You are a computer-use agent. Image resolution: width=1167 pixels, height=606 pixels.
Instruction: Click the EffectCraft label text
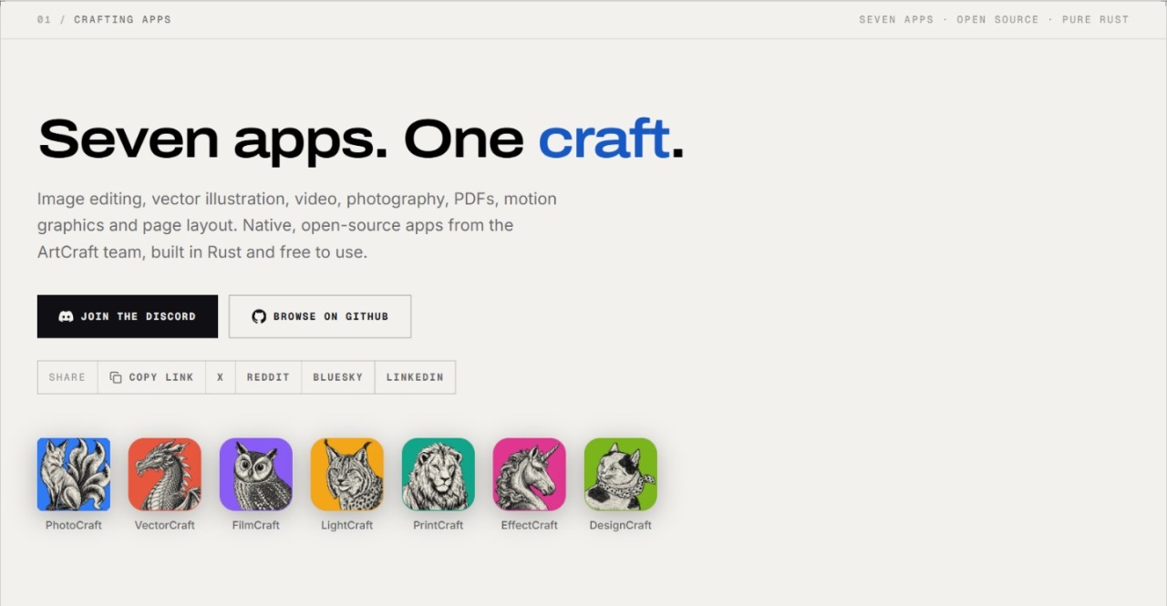pyautogui.click(x=530, y=525)
